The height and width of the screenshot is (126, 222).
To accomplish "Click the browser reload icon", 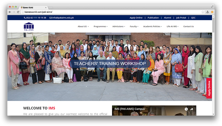I will tap(18, 12).
